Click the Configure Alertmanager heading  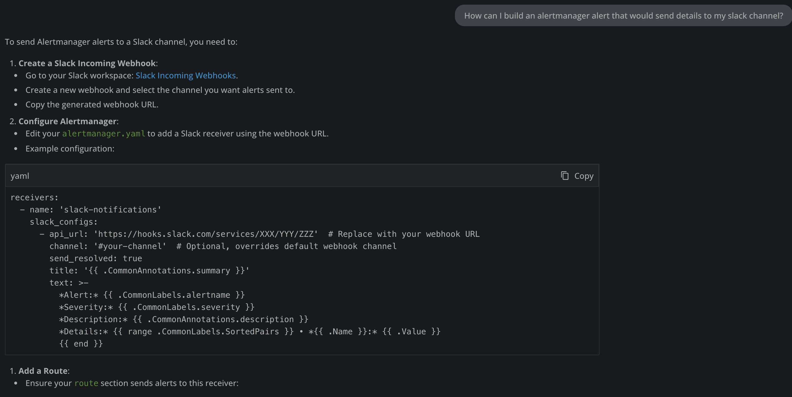pos(67,121)
